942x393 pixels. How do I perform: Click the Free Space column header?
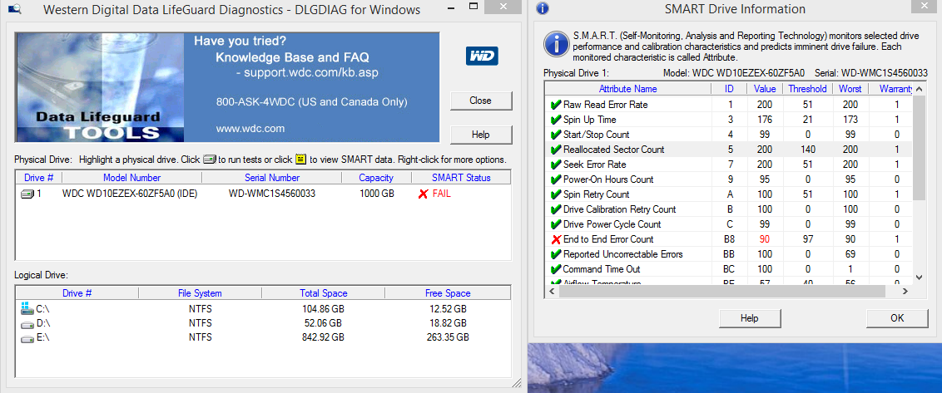(x=448, y=293)
